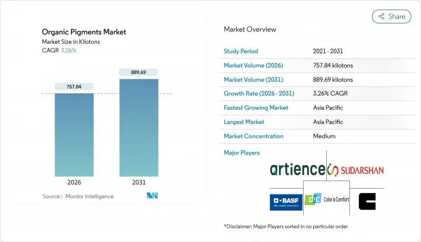421x242 pixels.
Task: Click the share icon inside the Share button
Action: 381,16
